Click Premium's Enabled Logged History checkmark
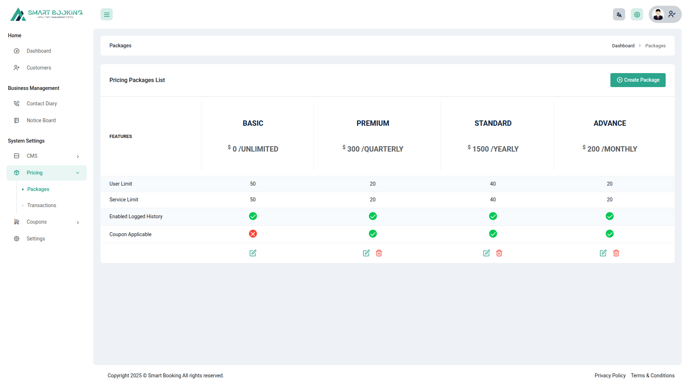 [x=373, y=216]
